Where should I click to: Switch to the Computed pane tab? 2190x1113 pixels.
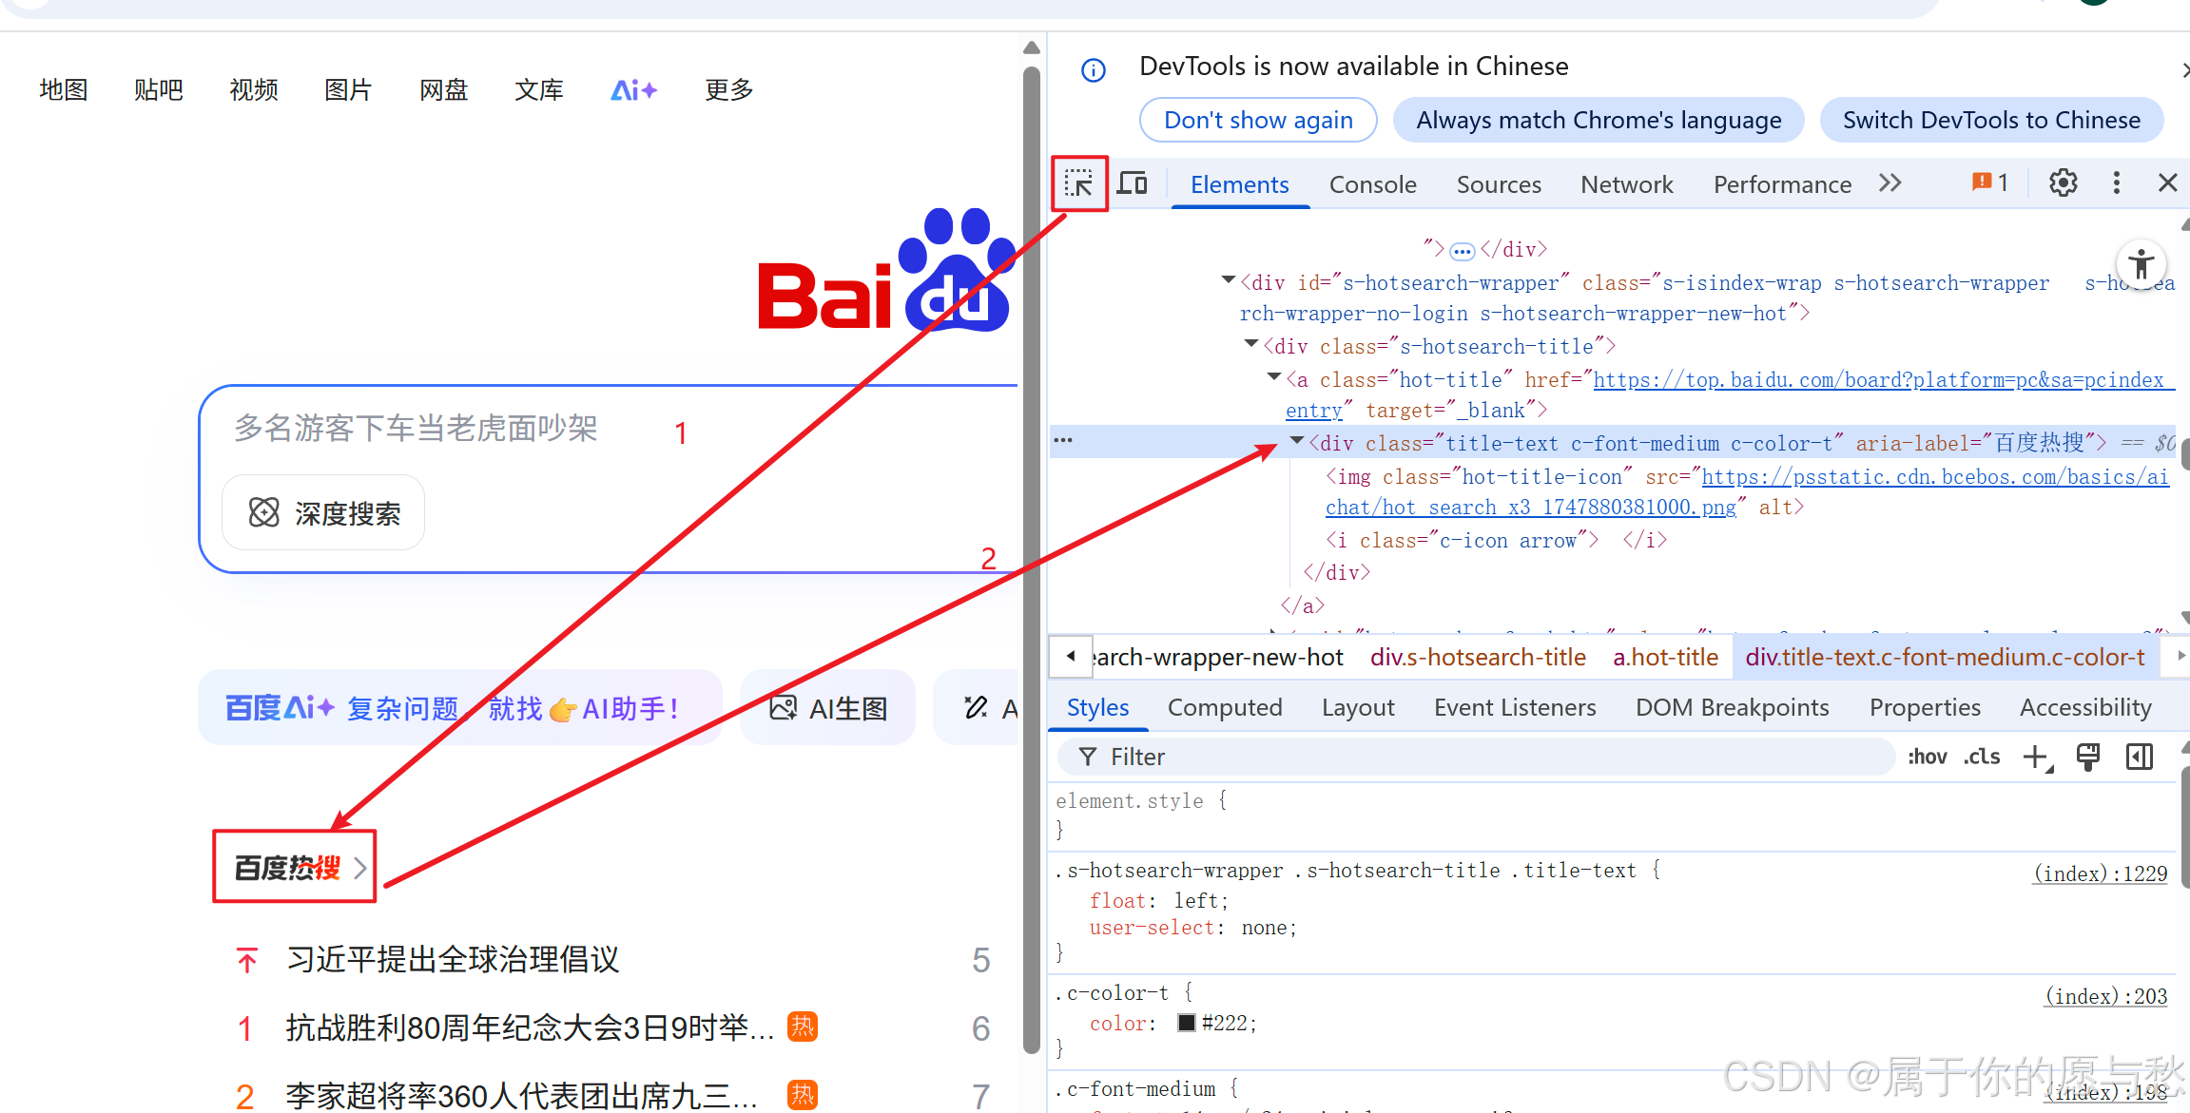(x=1225, y=708)
